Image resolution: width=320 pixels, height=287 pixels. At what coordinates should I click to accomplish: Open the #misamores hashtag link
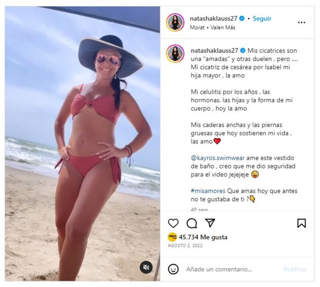(208, 191)
